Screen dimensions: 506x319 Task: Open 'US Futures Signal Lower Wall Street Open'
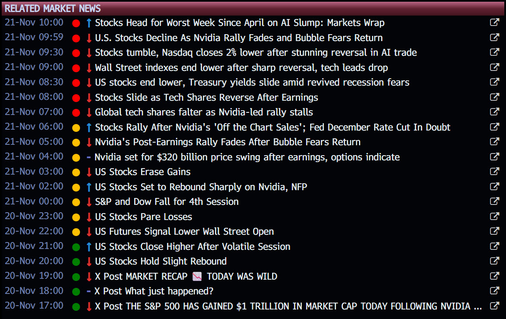tap(184, 232)
